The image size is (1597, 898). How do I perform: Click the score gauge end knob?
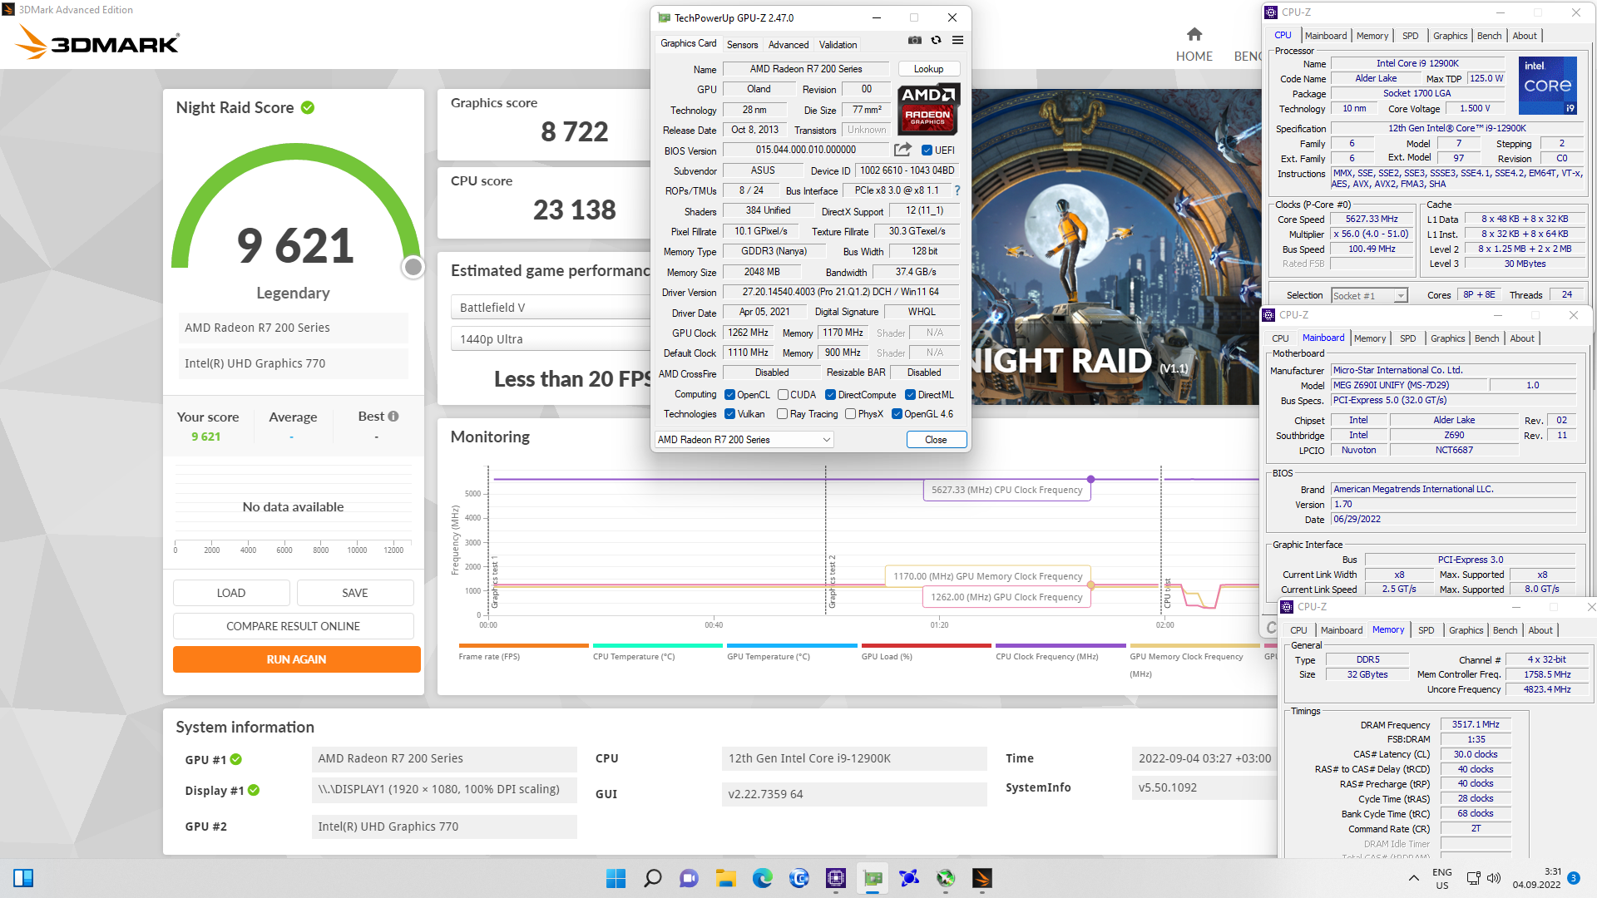pos(413,267)
